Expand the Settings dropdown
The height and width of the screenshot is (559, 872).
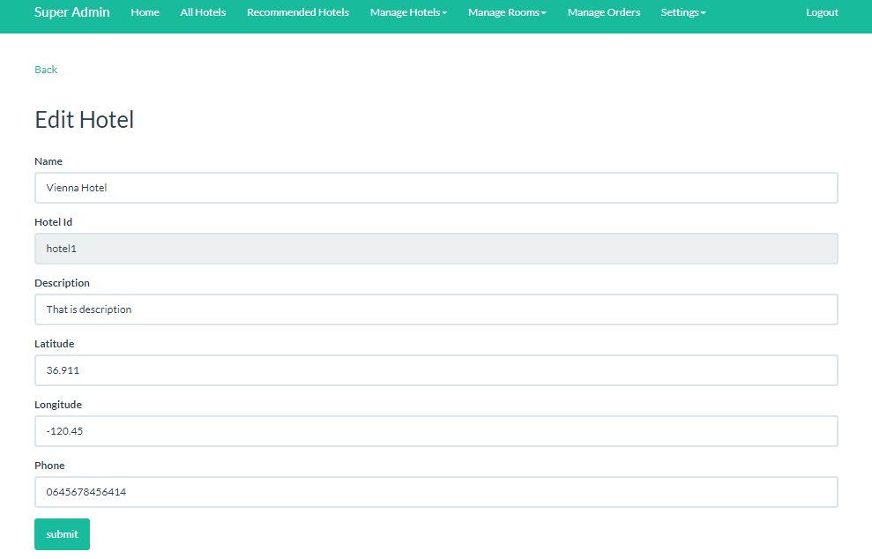(683, 12)
